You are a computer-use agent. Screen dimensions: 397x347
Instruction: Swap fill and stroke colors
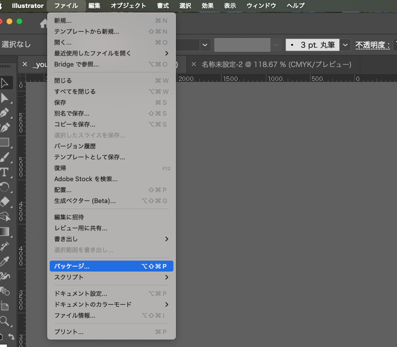click(11, 336)
